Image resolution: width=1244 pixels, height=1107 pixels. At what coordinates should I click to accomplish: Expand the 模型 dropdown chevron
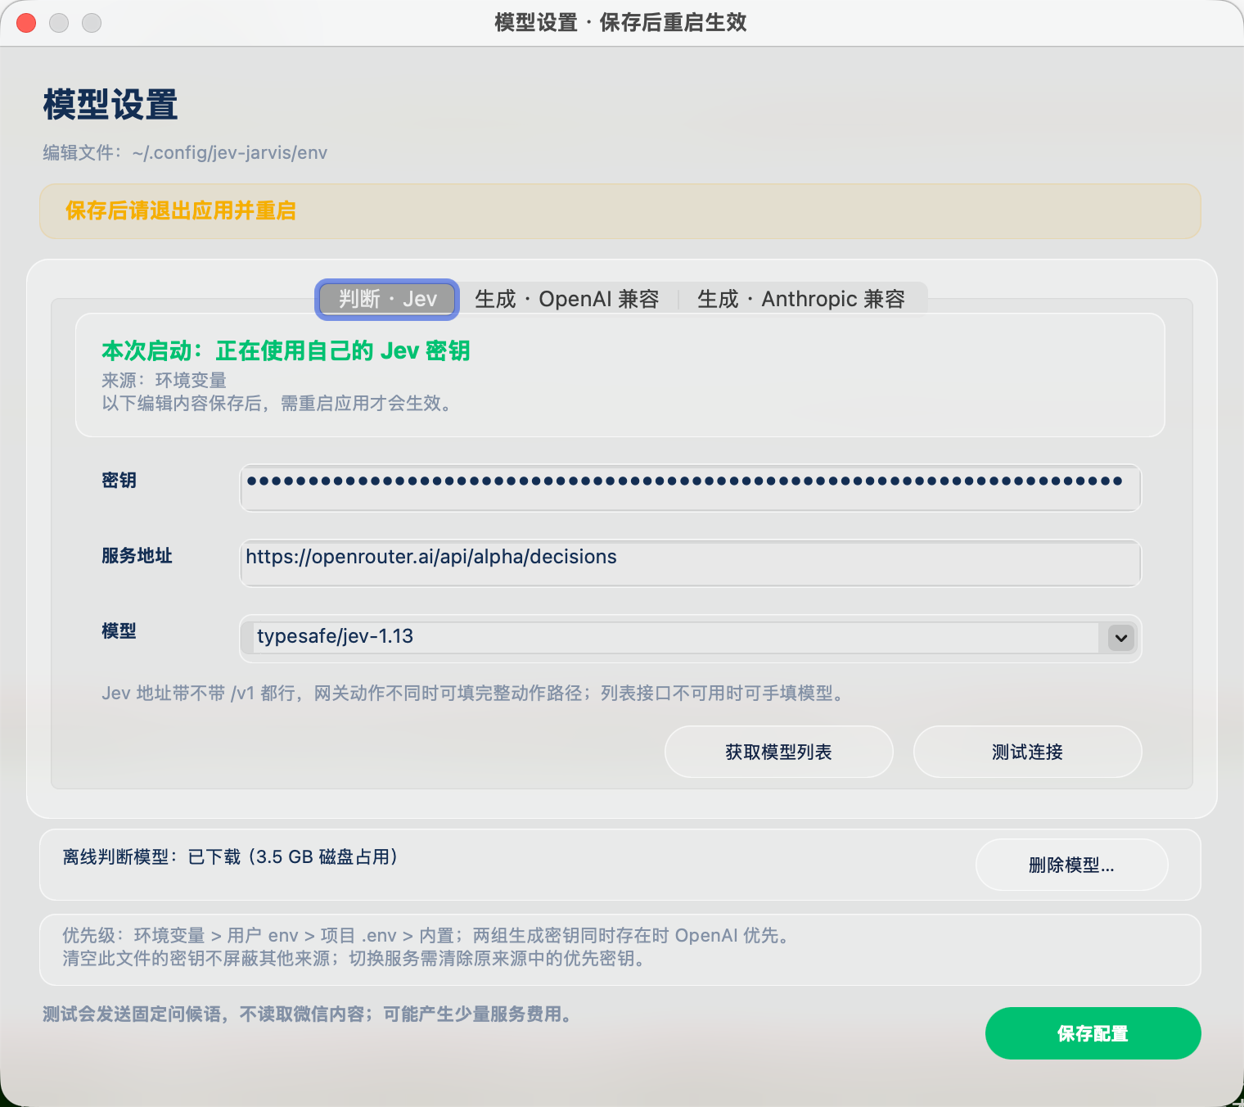pos(1121,638)
